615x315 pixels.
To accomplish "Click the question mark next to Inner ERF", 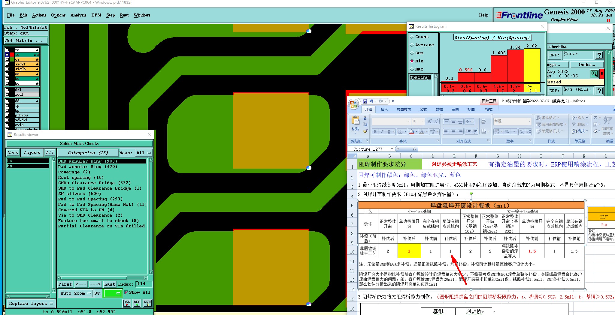I will pyautogui.click(x=599, y=55).
